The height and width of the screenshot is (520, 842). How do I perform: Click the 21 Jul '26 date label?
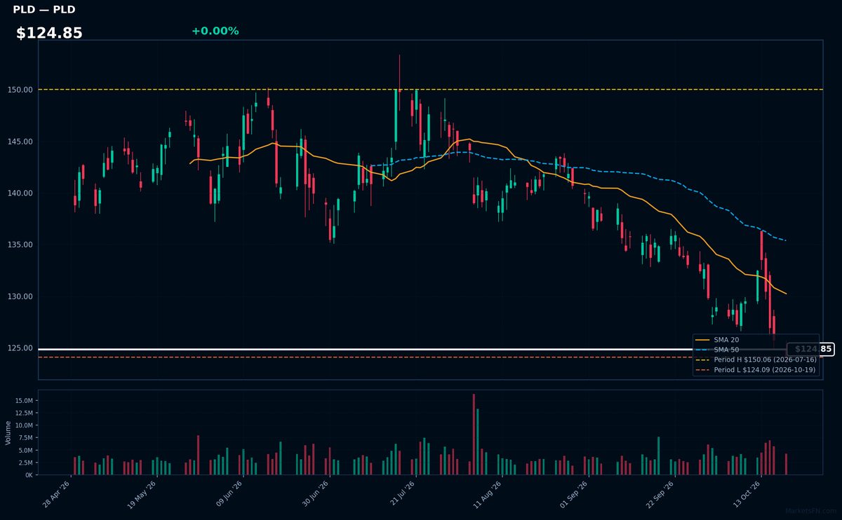(x=401, y=494)
